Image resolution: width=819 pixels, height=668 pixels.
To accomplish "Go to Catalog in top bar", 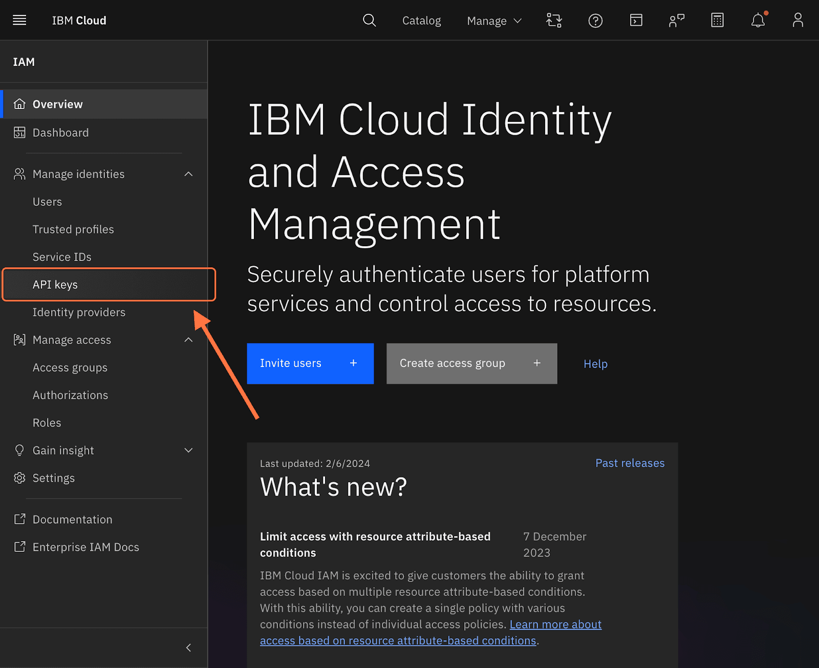I will (x=421, y=21).
